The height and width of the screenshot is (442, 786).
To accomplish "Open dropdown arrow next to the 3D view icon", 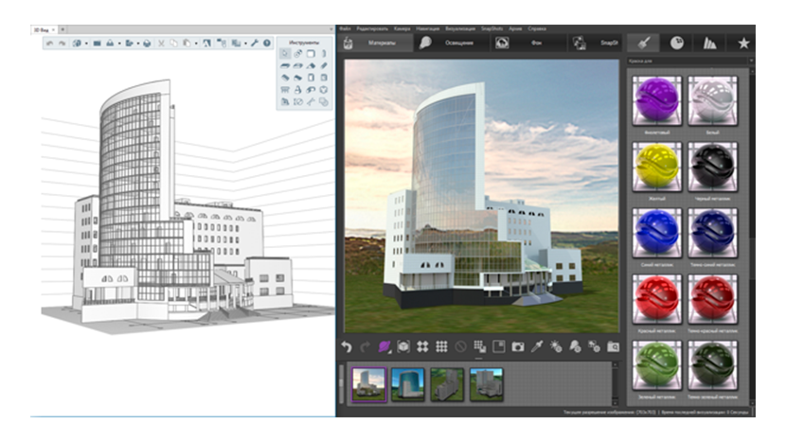I will tap(86, 44).
